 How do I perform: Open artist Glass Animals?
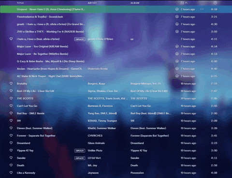[96, 143]
